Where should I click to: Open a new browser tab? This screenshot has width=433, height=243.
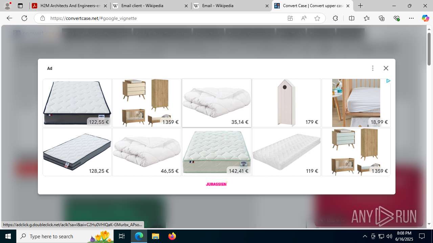point(361,6)
